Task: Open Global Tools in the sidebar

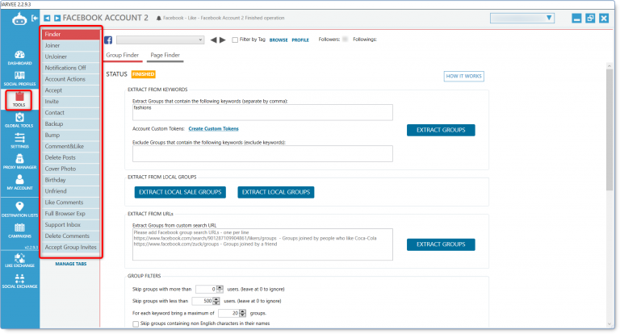Action: coord(19,122)
